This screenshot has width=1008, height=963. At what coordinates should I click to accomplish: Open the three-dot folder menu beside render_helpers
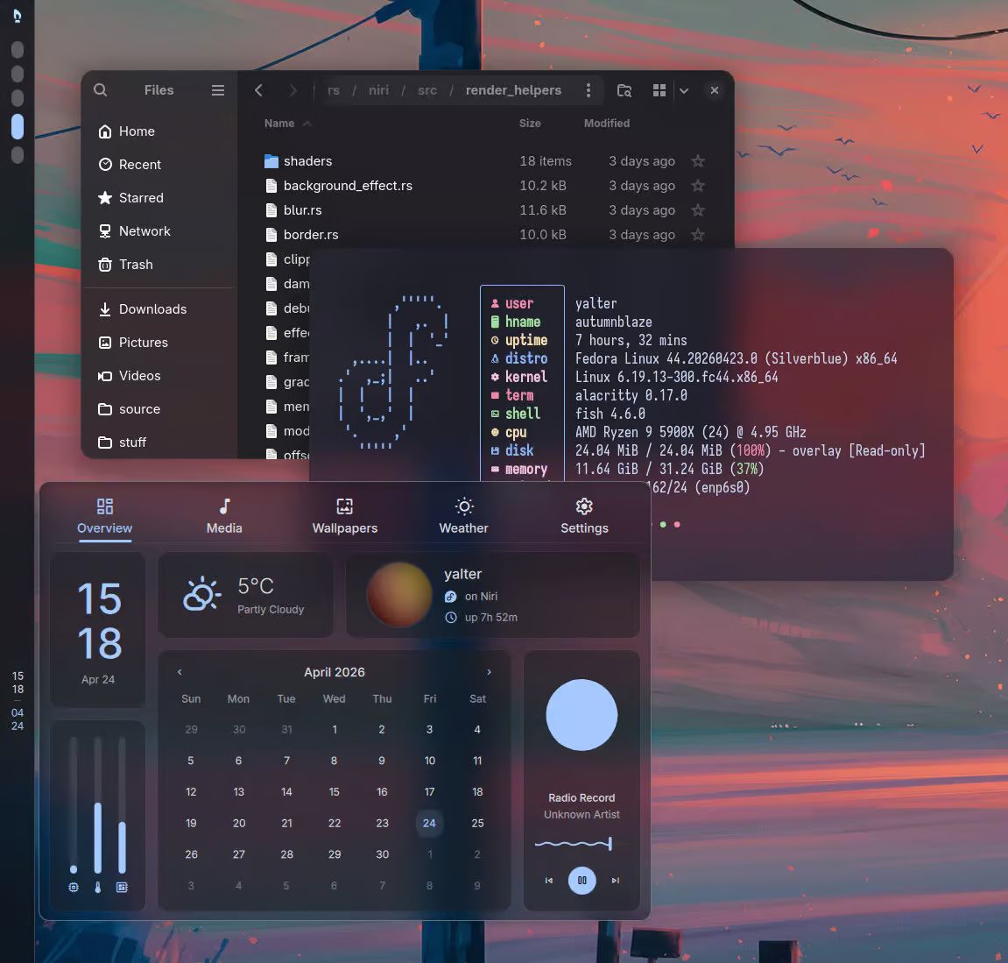pyautogui.click(x=589, y=90)
